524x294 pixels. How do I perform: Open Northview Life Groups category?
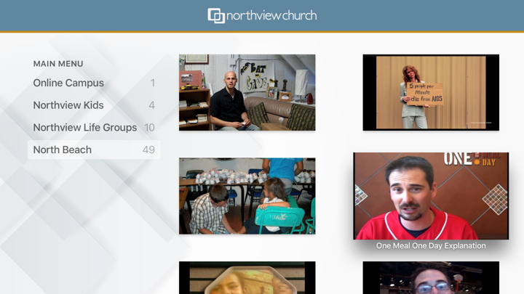(94, 127)
